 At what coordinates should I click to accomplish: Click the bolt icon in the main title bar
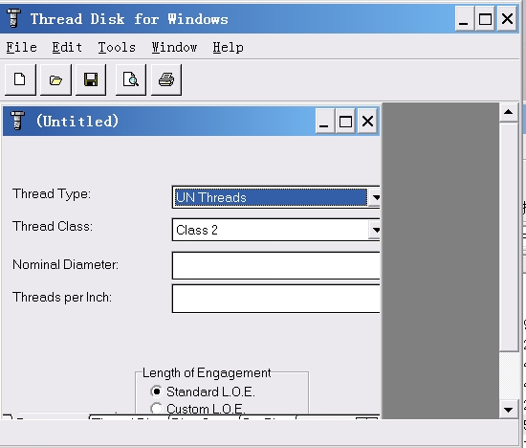point(13,18)
